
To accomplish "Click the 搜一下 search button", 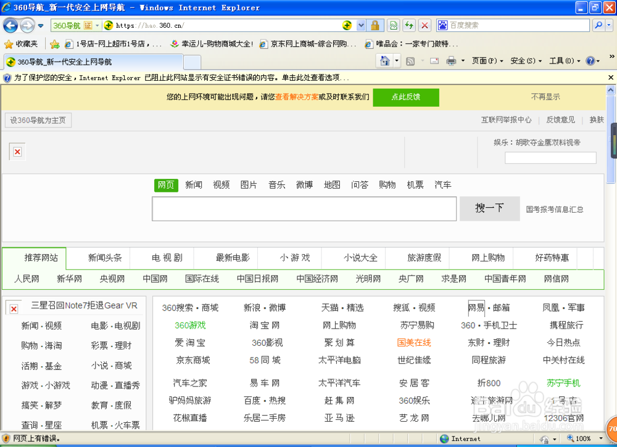I will pos(489,209).
